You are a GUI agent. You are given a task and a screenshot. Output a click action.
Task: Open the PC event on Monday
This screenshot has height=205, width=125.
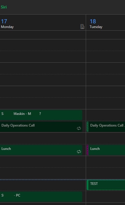click(41, 197)
